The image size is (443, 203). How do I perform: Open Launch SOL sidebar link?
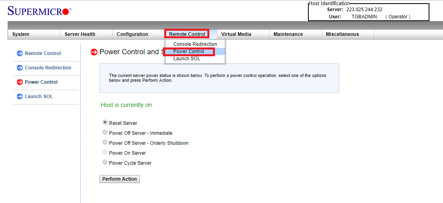click(39, 97)
